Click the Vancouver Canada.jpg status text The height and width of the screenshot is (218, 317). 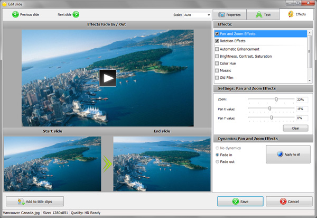[x=21, y=213]
